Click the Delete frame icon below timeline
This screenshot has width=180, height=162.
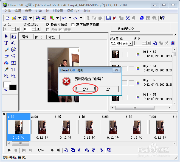coord(79,150)
